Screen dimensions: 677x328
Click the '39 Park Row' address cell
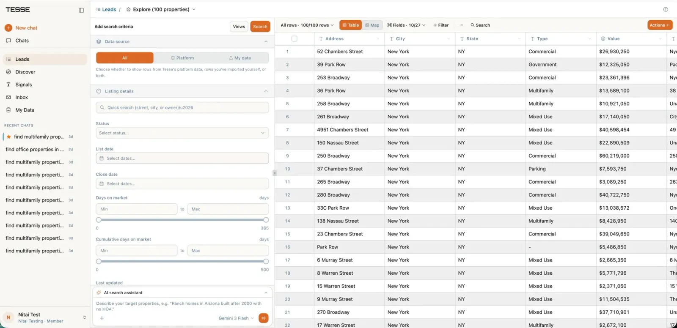tap(350, 65)
